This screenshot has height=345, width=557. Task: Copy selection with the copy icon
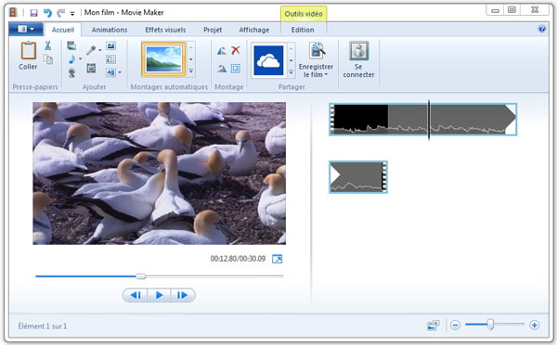pyautogui.click(x=48, y=59)
